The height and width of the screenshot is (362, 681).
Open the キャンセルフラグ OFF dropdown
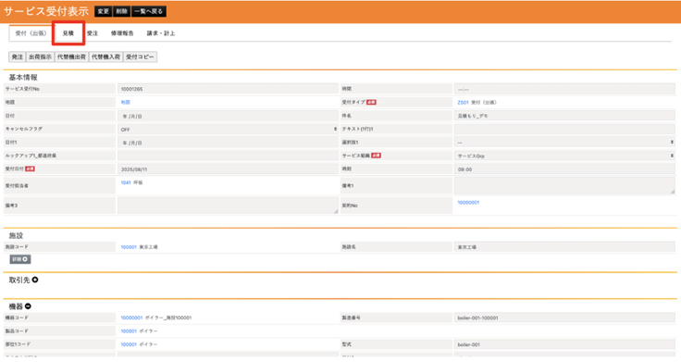228,129
